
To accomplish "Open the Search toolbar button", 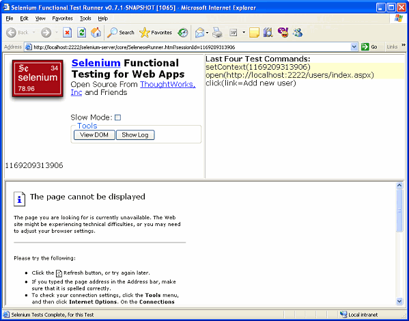I will [120, 33].
